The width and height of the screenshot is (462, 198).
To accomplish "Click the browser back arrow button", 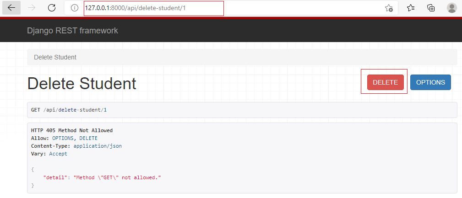I will point(11,8).
